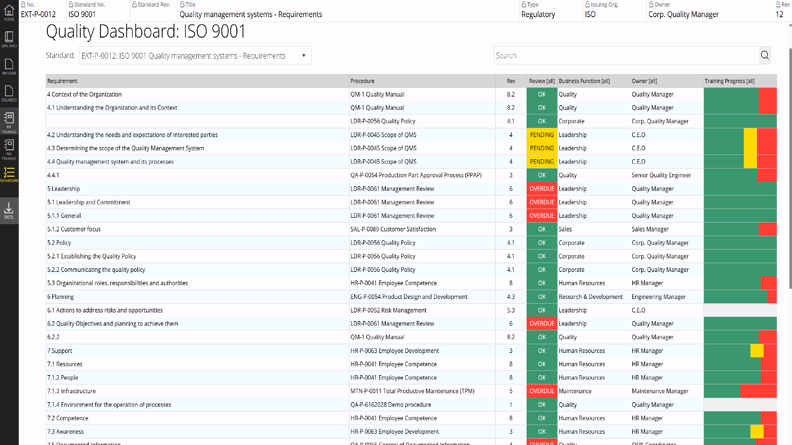Click inside the Search input field
This screenshot has width=792, height=445.
(x=626, y=55)
